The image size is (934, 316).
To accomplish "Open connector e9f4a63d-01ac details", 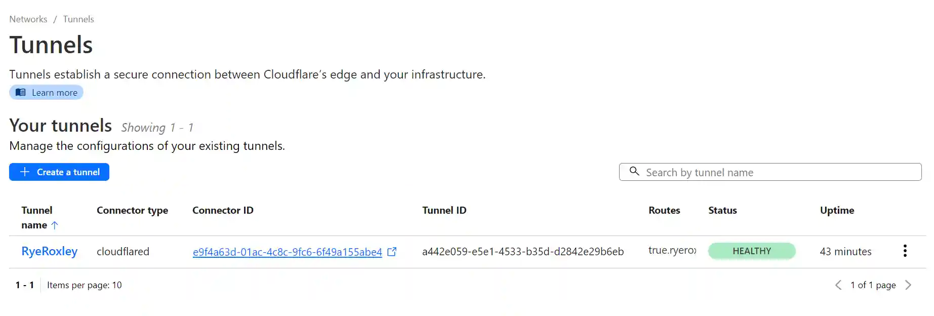I will [287, 252].
